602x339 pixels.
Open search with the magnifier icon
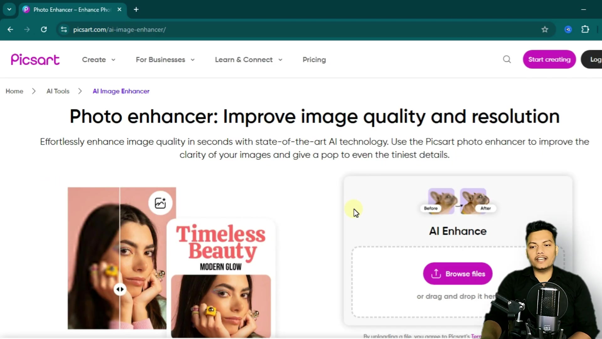point(507,59)
